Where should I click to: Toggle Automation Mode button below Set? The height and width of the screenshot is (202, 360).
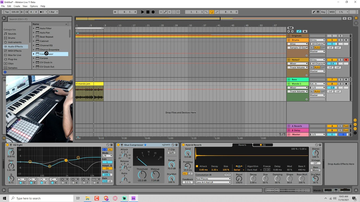point(299,31)
